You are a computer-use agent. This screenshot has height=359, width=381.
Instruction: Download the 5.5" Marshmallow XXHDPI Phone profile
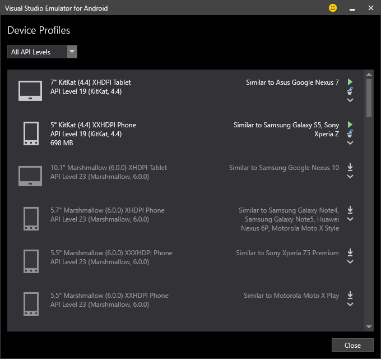pyautogui.click(x=350, y=295)
